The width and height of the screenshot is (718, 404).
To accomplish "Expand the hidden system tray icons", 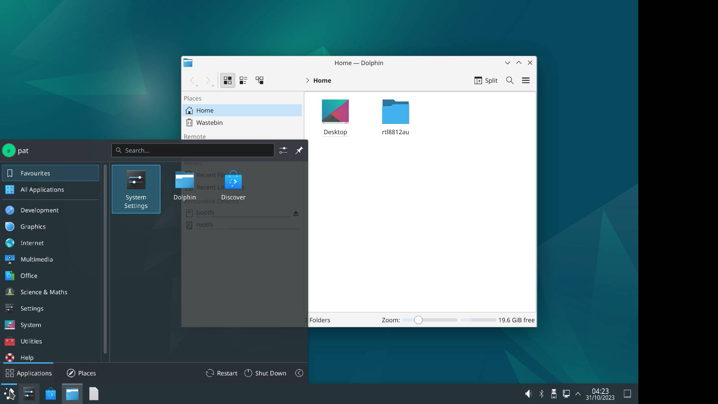I will [578, 393].
